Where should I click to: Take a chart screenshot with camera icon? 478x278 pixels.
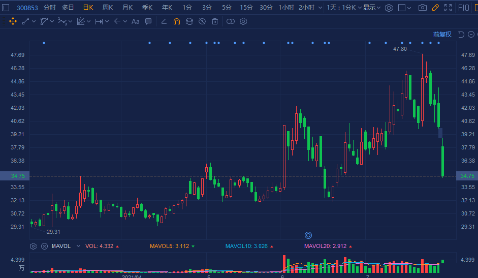coord(423,8)
